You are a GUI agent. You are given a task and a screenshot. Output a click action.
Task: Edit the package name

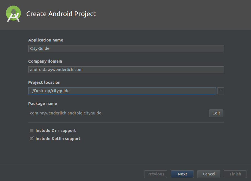(216, 113)
